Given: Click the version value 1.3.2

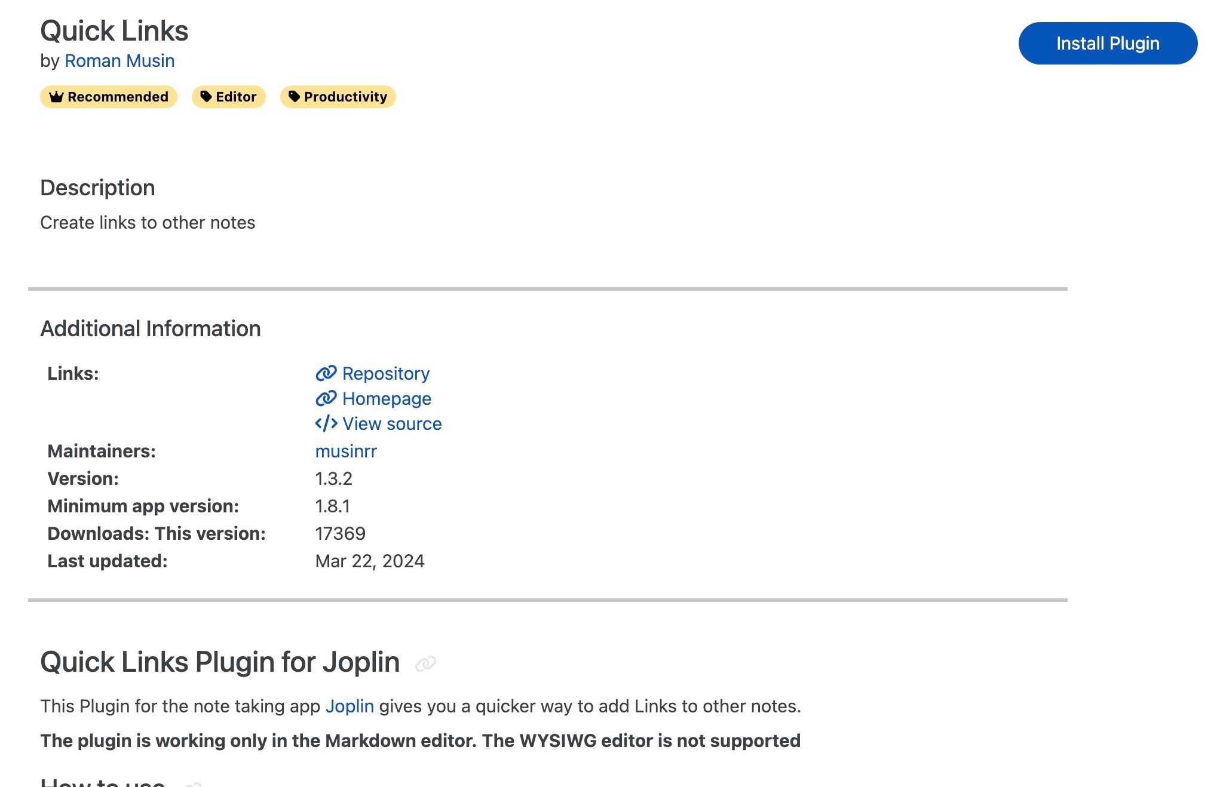Looking at the screenshot, I should (333, 478).
